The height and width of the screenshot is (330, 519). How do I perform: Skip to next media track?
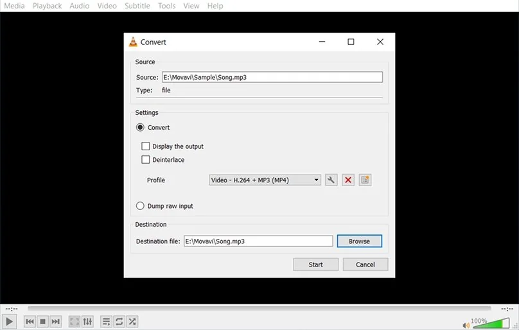tap(56, 322)
